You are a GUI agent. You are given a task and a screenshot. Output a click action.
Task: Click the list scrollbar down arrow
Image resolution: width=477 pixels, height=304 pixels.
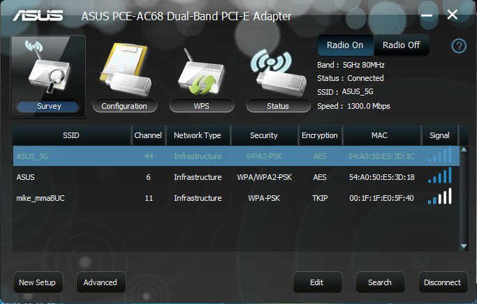(464, 246)
